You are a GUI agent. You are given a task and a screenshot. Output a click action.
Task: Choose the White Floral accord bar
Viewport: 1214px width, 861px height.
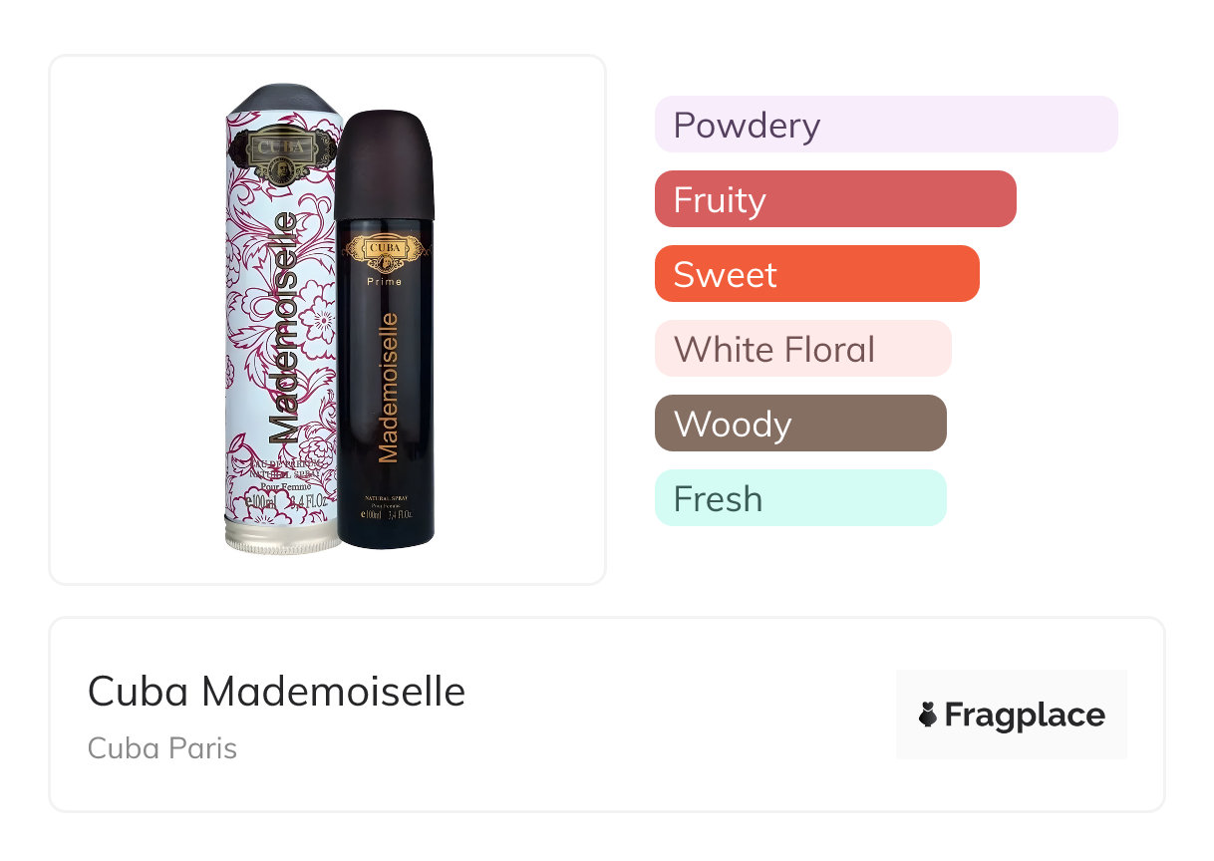pyautogui.click(x=802, y=349)
